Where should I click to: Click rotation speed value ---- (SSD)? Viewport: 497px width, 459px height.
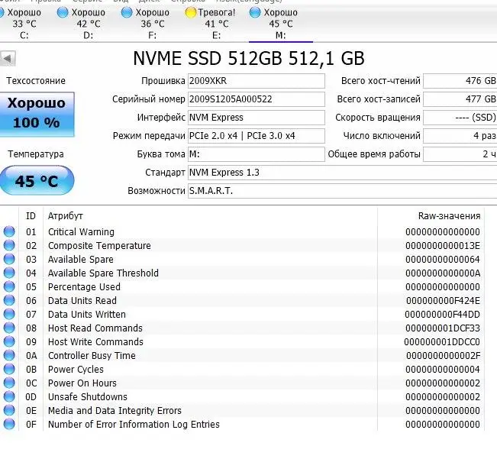click(x=460, y=118)
